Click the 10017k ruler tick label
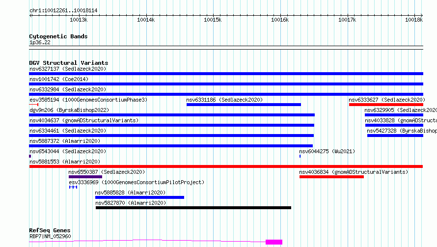The height and width of the screenshot is (247, 437). 347,20
